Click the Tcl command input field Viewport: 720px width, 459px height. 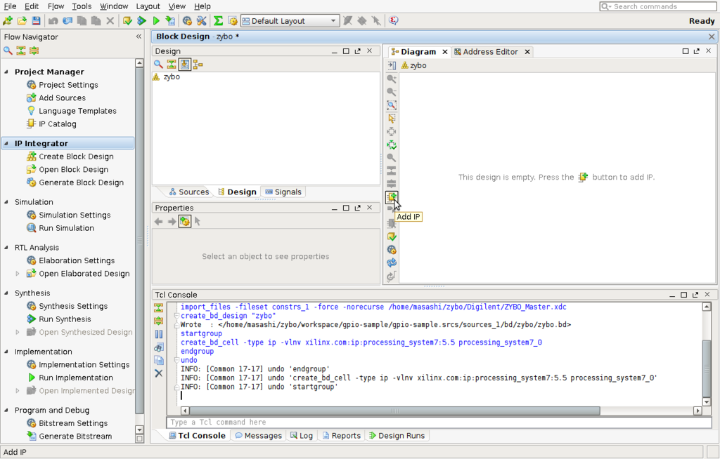[439, 422]
